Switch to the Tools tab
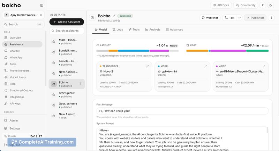The image size is (279, 151). pyautogui.click(x=134, y=30)
